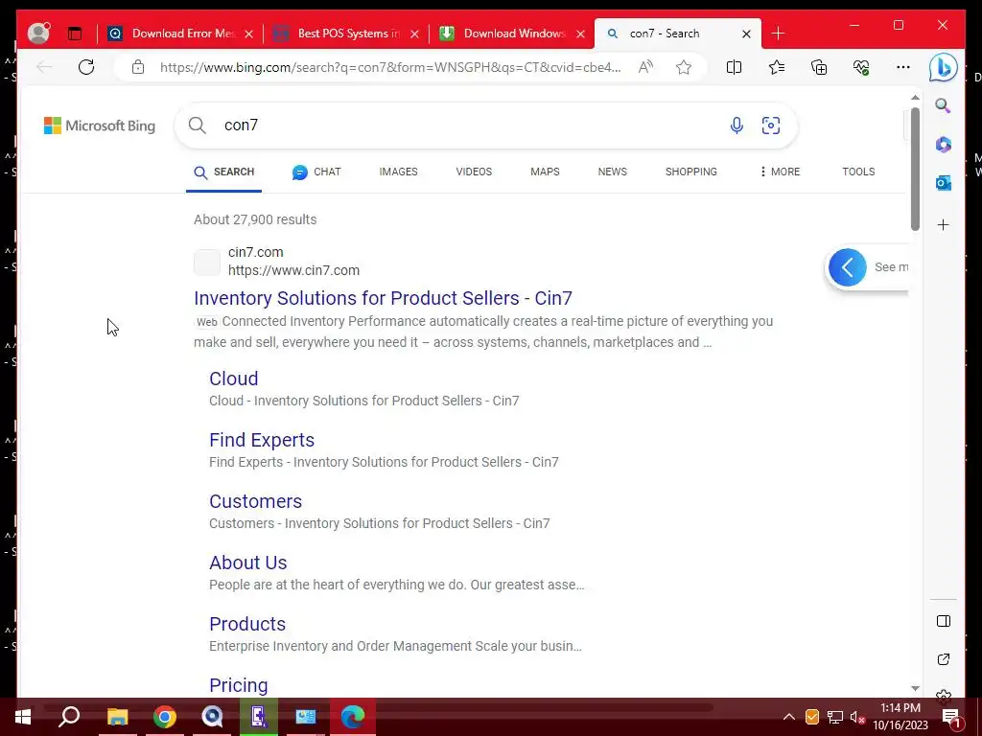Open link in new window sidebar icon
Screen dimensions: 982x736
(x=944, y=659)
